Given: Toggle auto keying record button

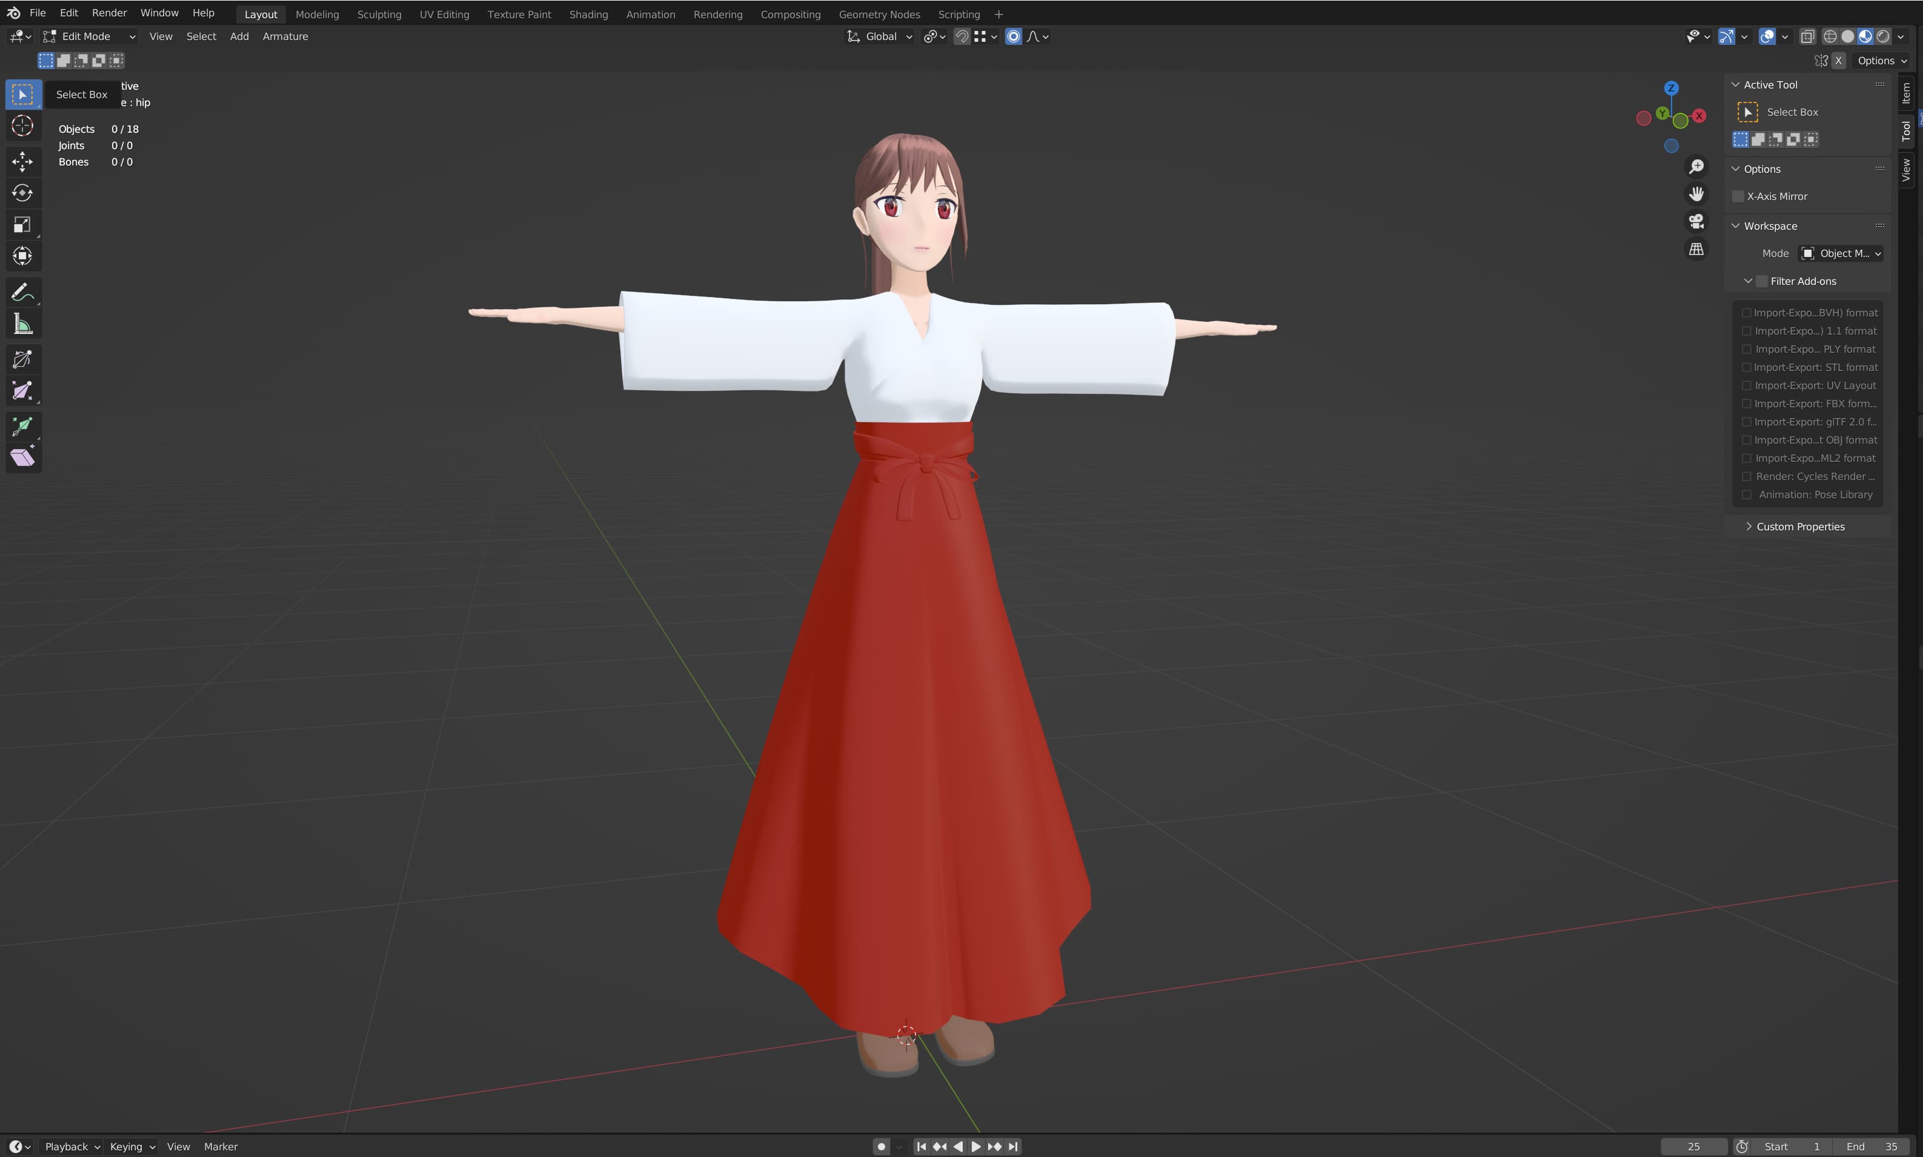Looking at the screenshot, I should point(882,1147).
